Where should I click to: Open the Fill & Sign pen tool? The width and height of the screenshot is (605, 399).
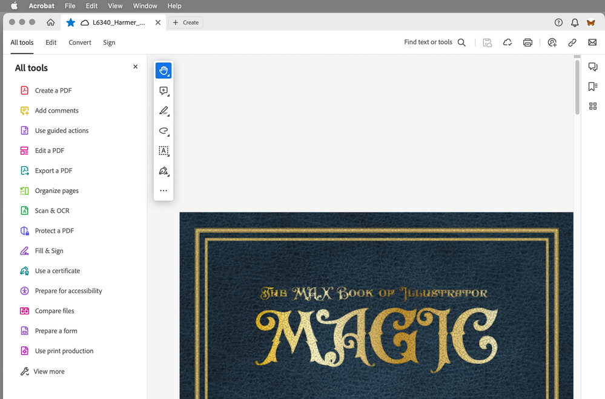coord(164,171)
